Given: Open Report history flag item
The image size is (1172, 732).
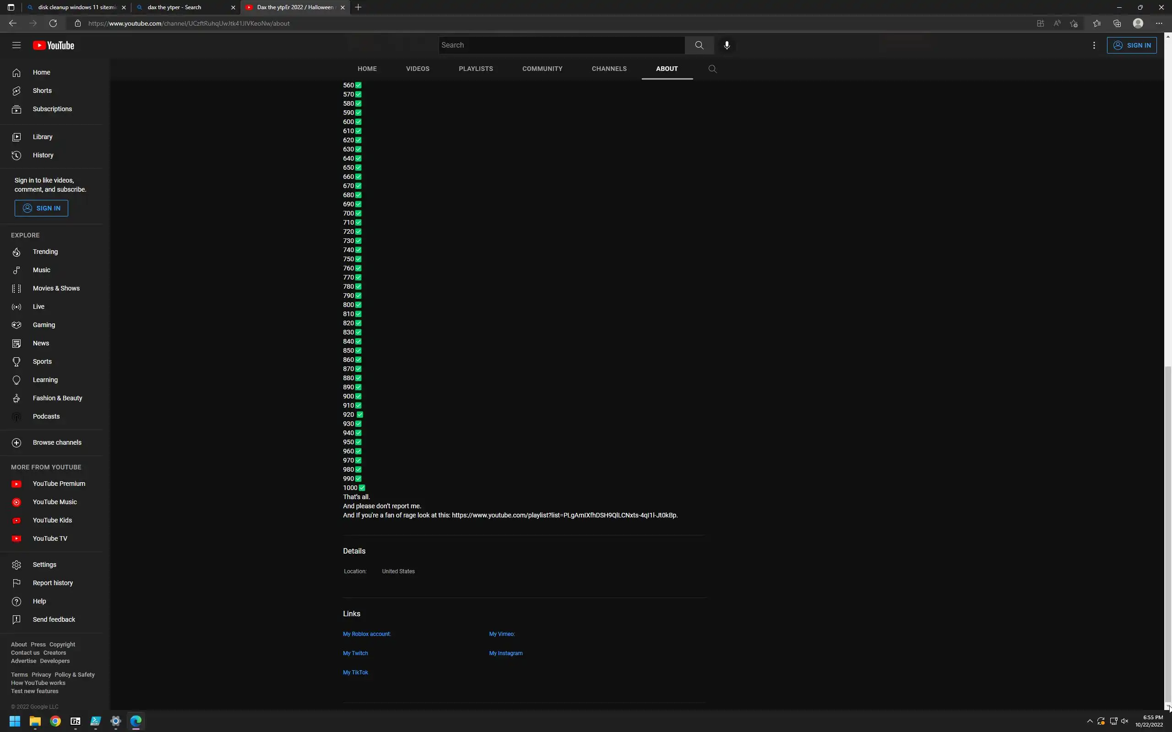Looking at the screenshot, I should click(52, 583).
